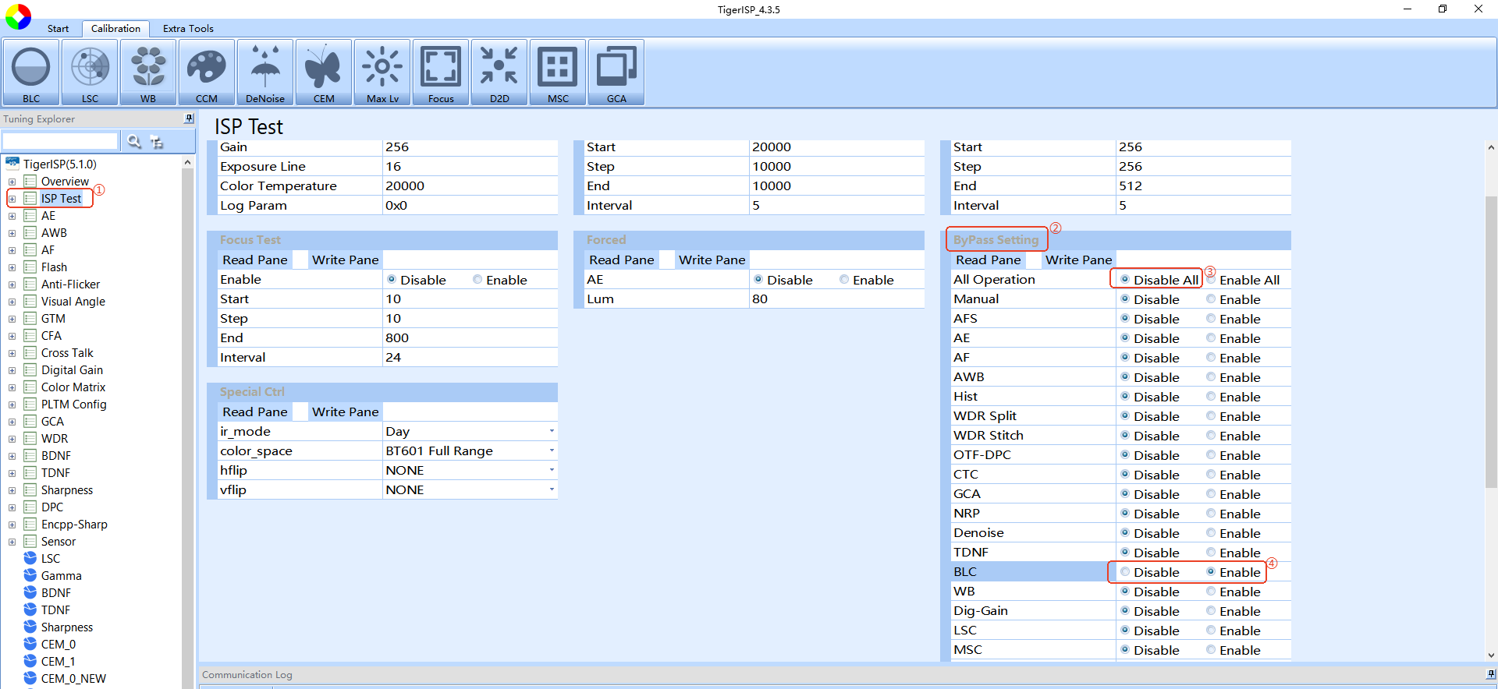Open the ir_mode dropdown
Viewport: 1498px width, 689px height.
pyautogui.click(x=551, y=431)
